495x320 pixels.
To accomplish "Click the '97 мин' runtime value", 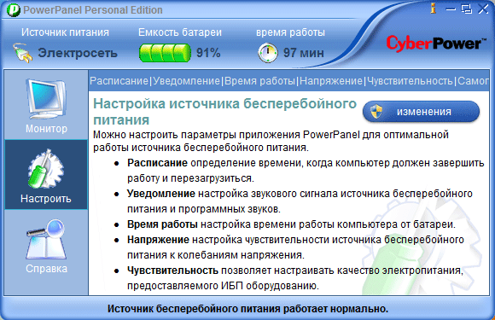I will (303, 53).
